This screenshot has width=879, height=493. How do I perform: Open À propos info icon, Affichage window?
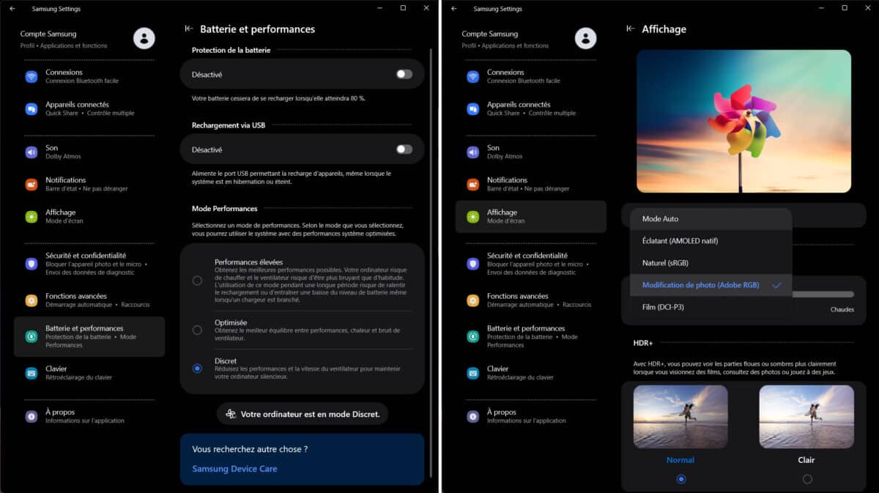click(473, 416)
